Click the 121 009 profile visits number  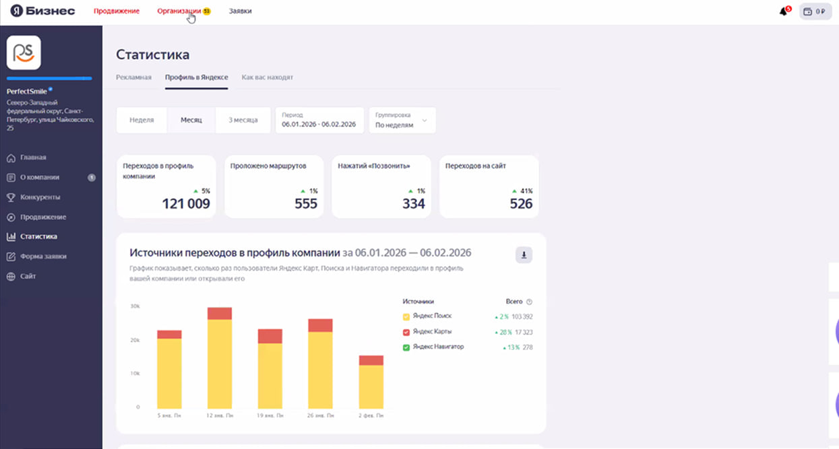(186, 204)
